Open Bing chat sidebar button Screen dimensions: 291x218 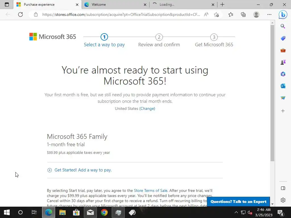coord(283,14)
